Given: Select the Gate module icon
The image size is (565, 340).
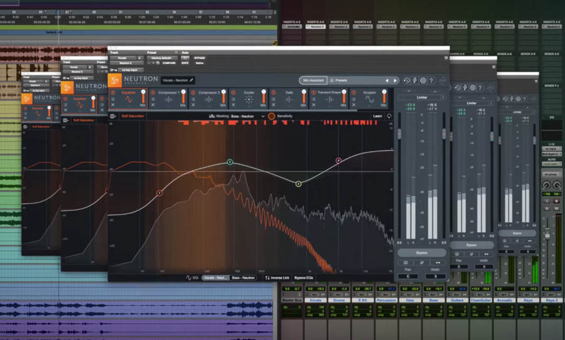Looking at the screenshot, I should click(289, 100).
